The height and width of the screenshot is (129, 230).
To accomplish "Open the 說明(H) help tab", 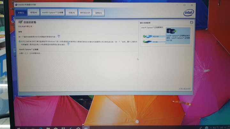I will click(99, 13).
